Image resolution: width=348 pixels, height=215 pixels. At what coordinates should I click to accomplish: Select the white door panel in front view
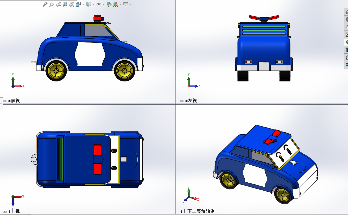(x=90, y=54)
